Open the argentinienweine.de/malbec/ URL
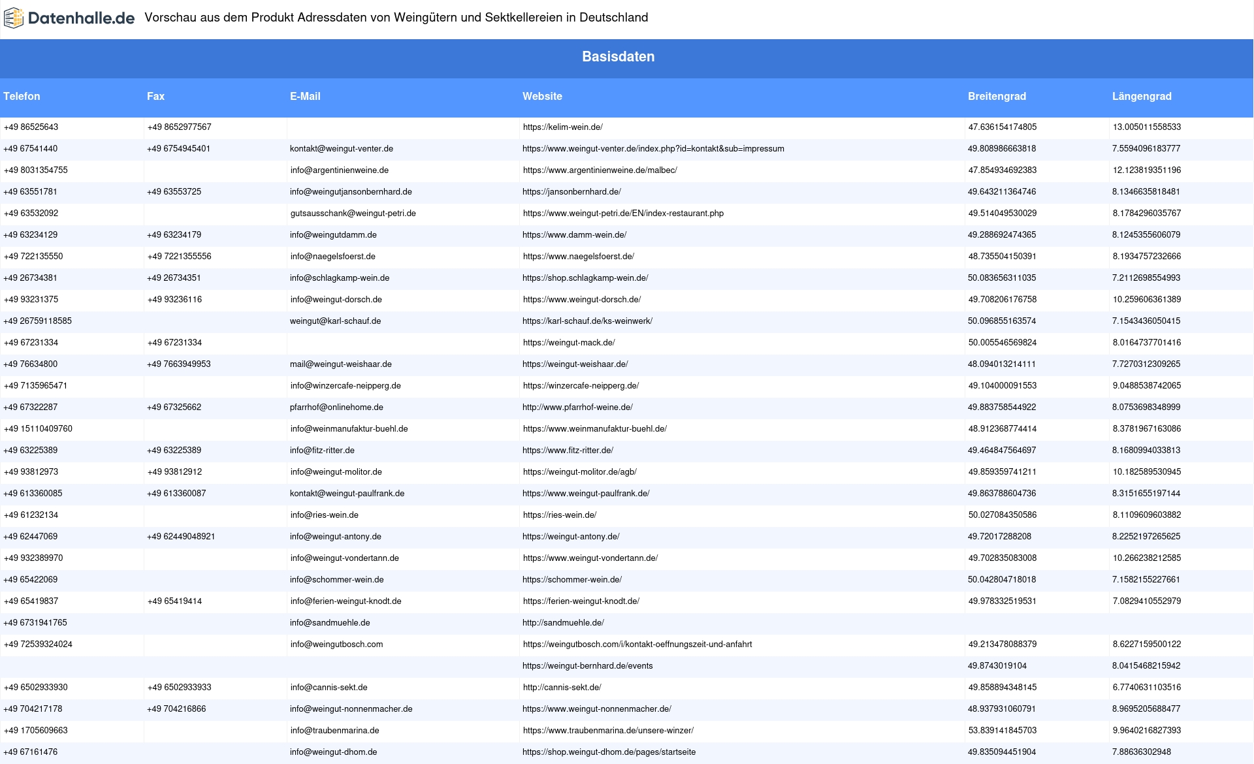This screenshot has height=764, width=1254. [x=600, y=170]
